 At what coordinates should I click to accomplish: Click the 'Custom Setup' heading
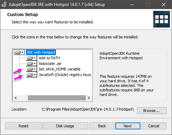tap(23, 15)
